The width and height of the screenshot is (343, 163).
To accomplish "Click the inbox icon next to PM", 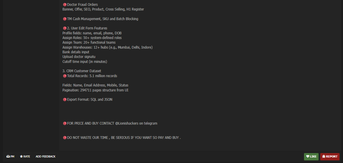I will 8,157.
